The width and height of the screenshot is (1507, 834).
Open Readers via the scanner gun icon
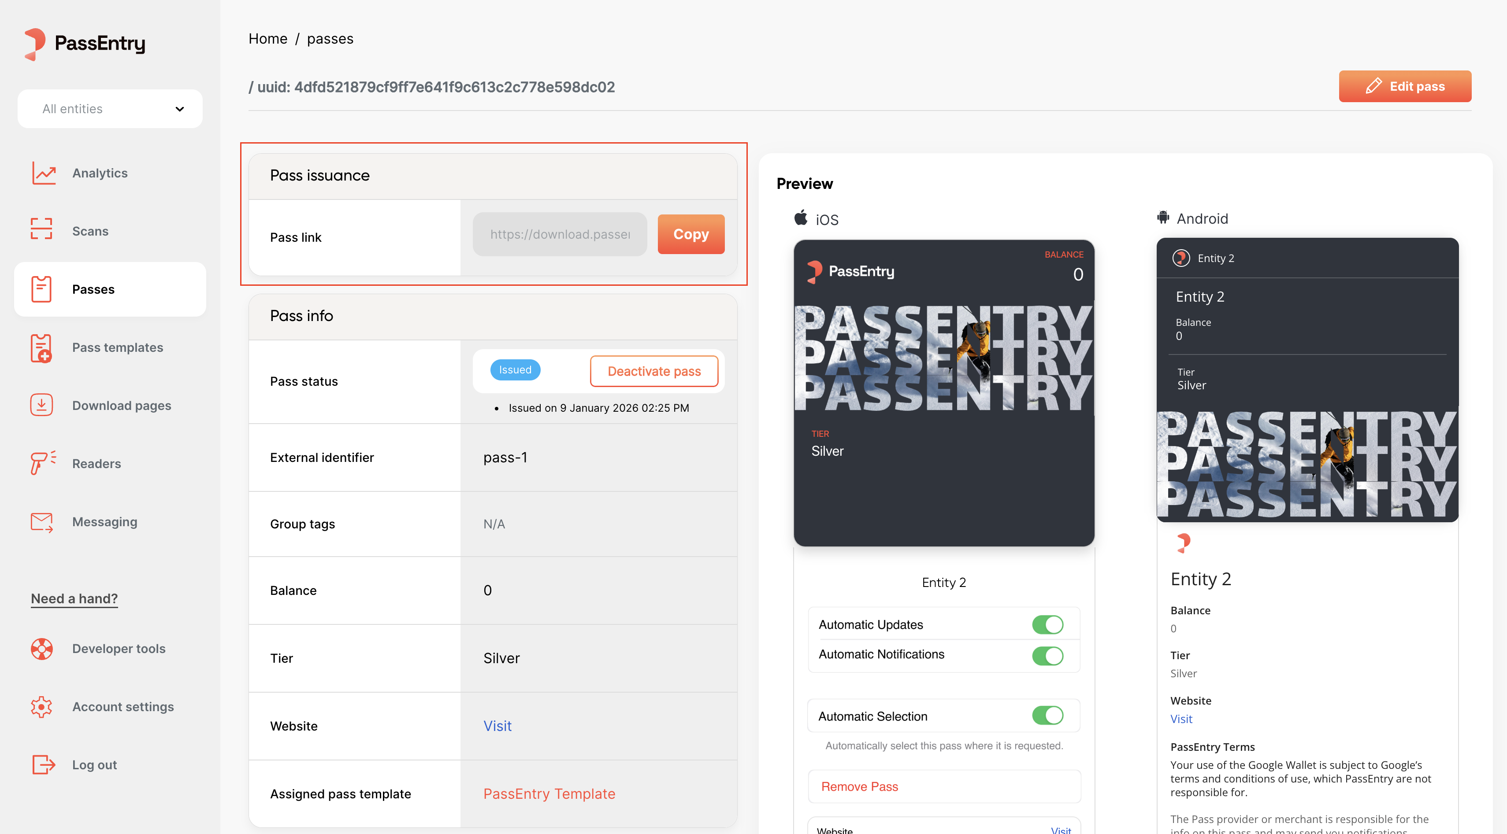tap(43, 463)
